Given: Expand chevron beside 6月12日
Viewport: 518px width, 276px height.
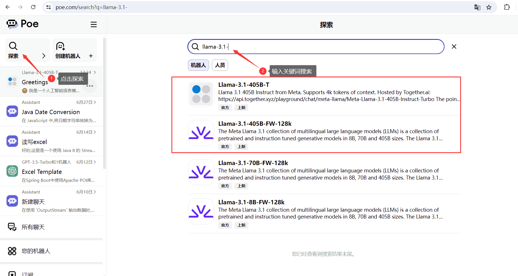Looking at the screenshot, I should click(x=95, y=162).
